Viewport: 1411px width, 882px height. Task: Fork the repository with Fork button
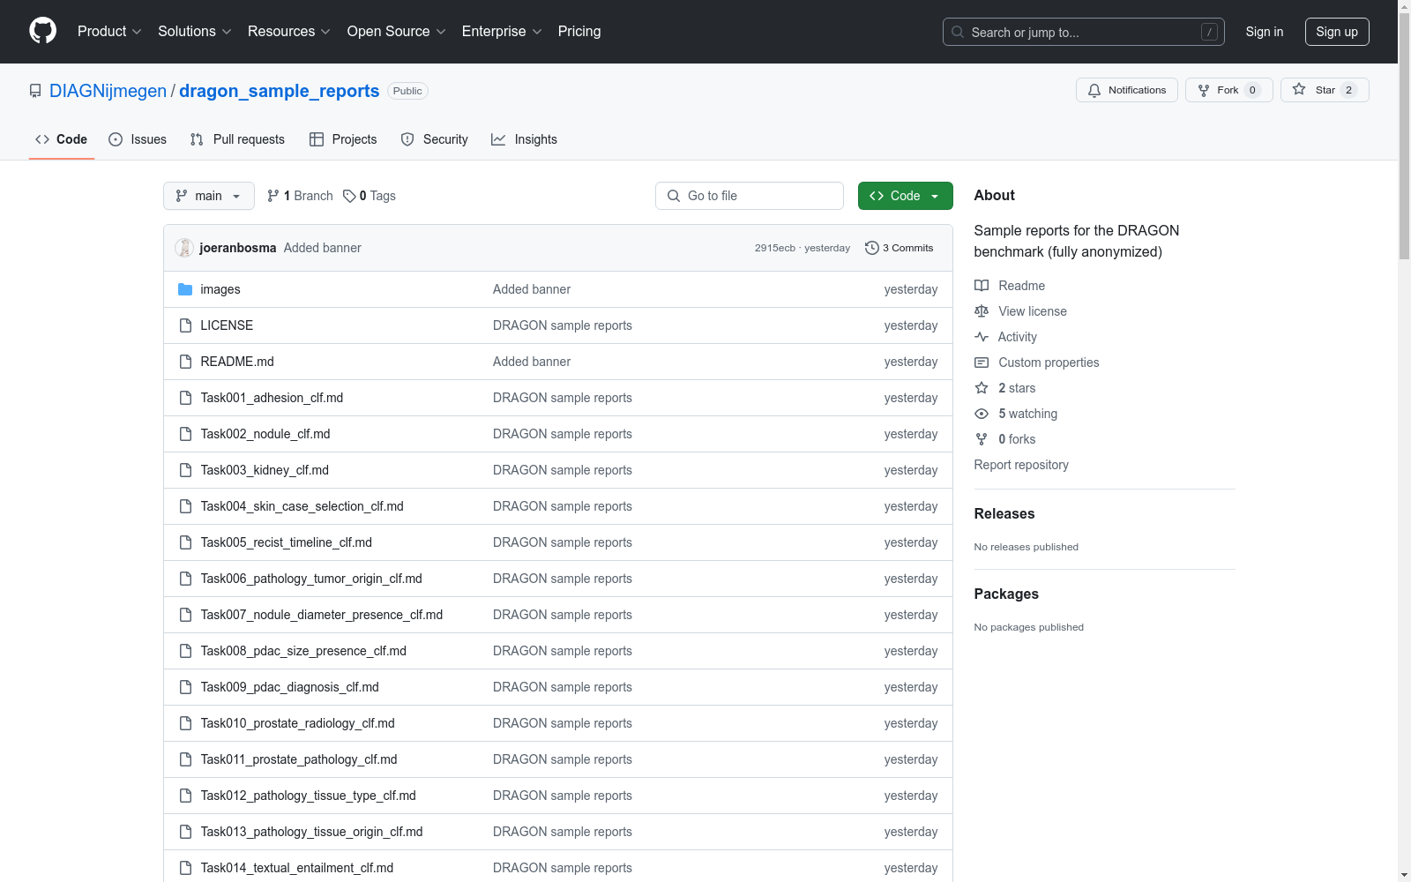click(1228, 90)
